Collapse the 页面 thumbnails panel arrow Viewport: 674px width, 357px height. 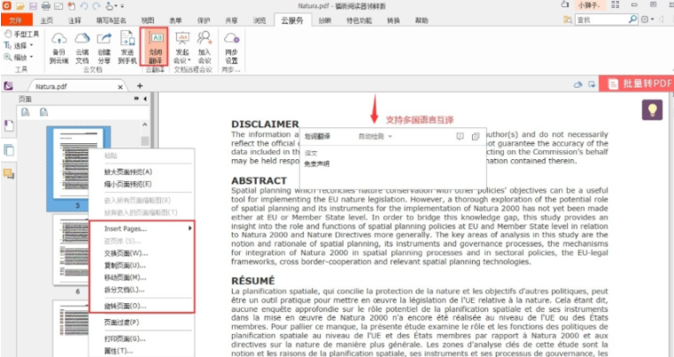point(145,99)
